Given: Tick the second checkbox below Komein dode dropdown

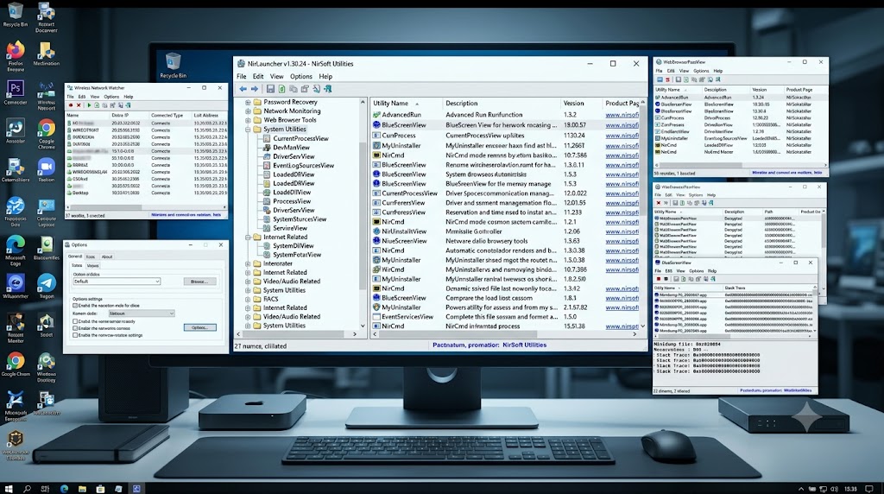Looking at the screenshot, I should pyautogui.click(x=75, y=321).
